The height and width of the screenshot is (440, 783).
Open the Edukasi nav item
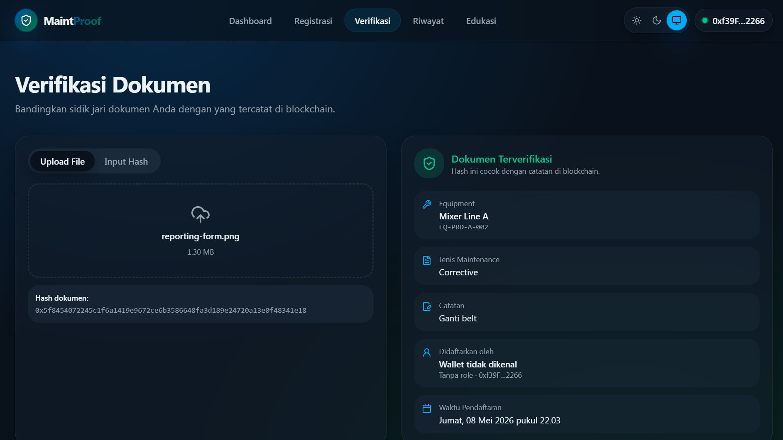[481, 21]
